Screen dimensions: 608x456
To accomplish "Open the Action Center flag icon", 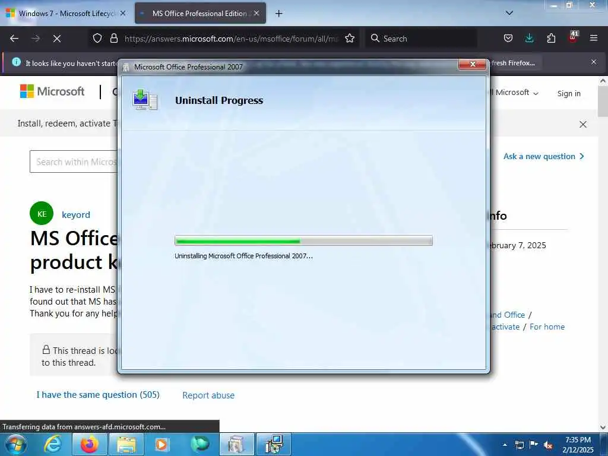I will [x=534, y=444].
